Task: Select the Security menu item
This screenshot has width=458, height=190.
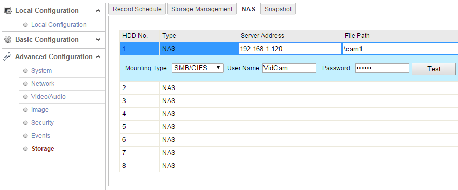Action: (x=43, y=123)
